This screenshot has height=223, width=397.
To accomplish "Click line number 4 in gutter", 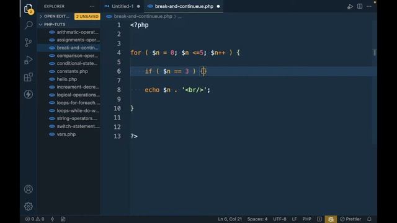I will click(118, 53).
